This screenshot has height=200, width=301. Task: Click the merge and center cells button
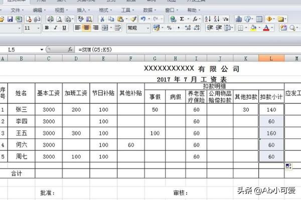pos(105,28)
